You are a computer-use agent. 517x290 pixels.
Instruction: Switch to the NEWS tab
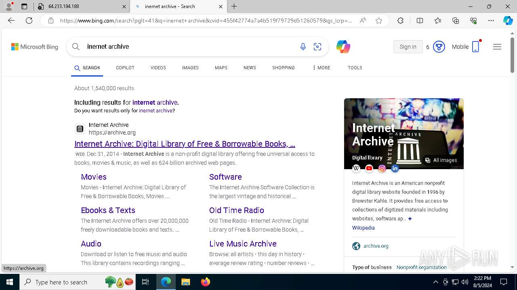coord(250,68)
